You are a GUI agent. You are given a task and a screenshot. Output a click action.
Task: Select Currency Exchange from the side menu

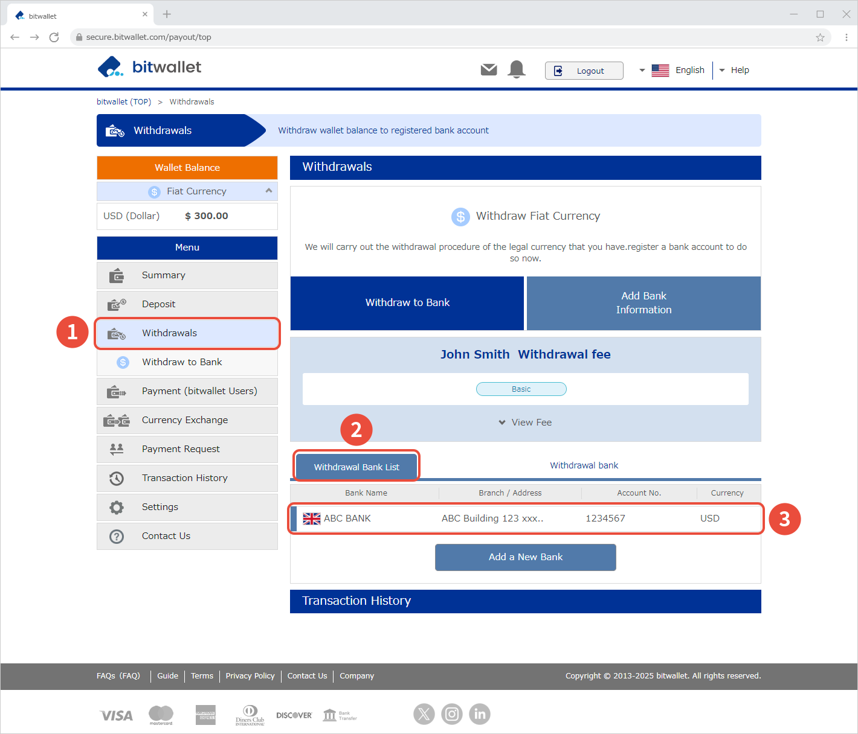click(x=185, y=420)
